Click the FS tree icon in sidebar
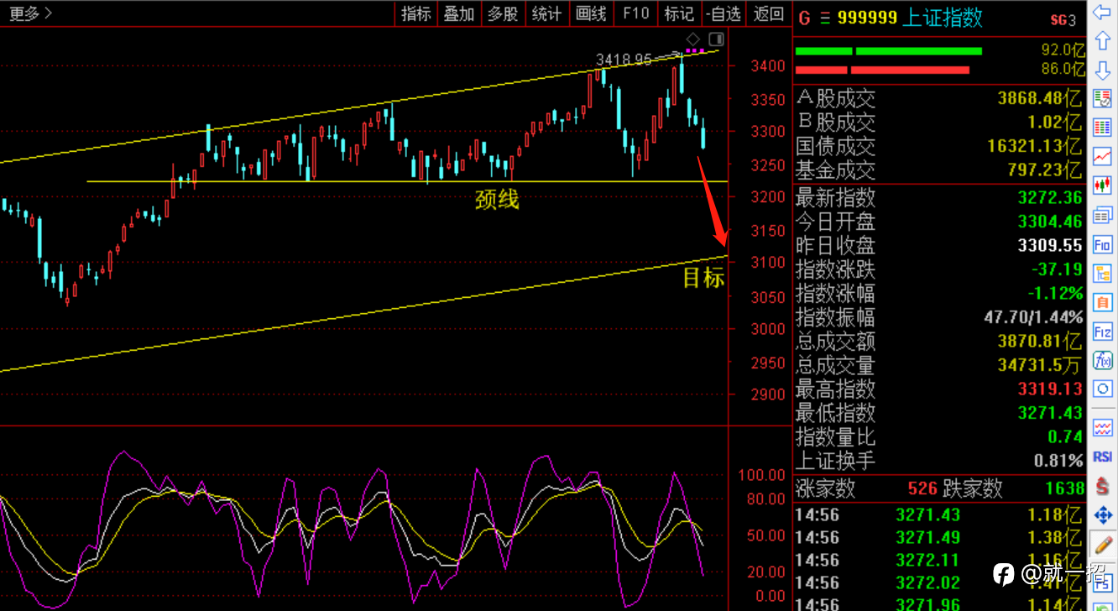The image size is (1118, 611). (1102, 274)
